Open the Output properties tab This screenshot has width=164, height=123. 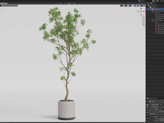(x=147, y=107)
